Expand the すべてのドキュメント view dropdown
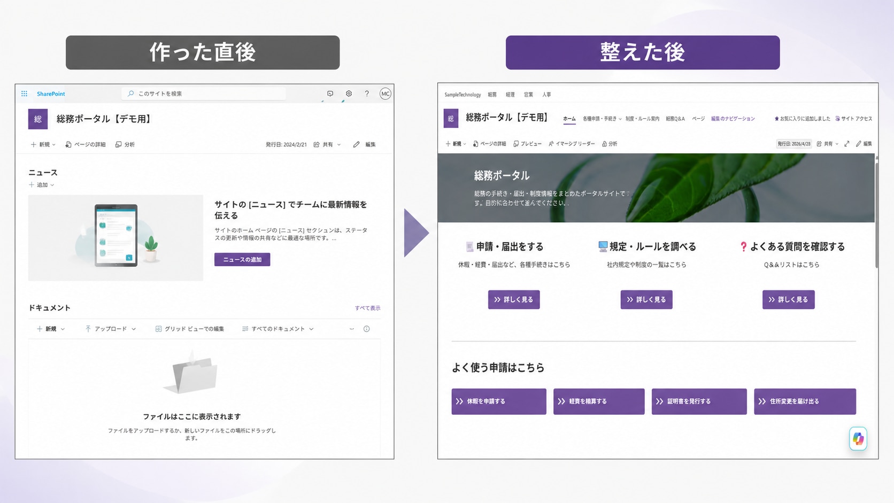This screenshot has height=503, width=894. [278, 329]
